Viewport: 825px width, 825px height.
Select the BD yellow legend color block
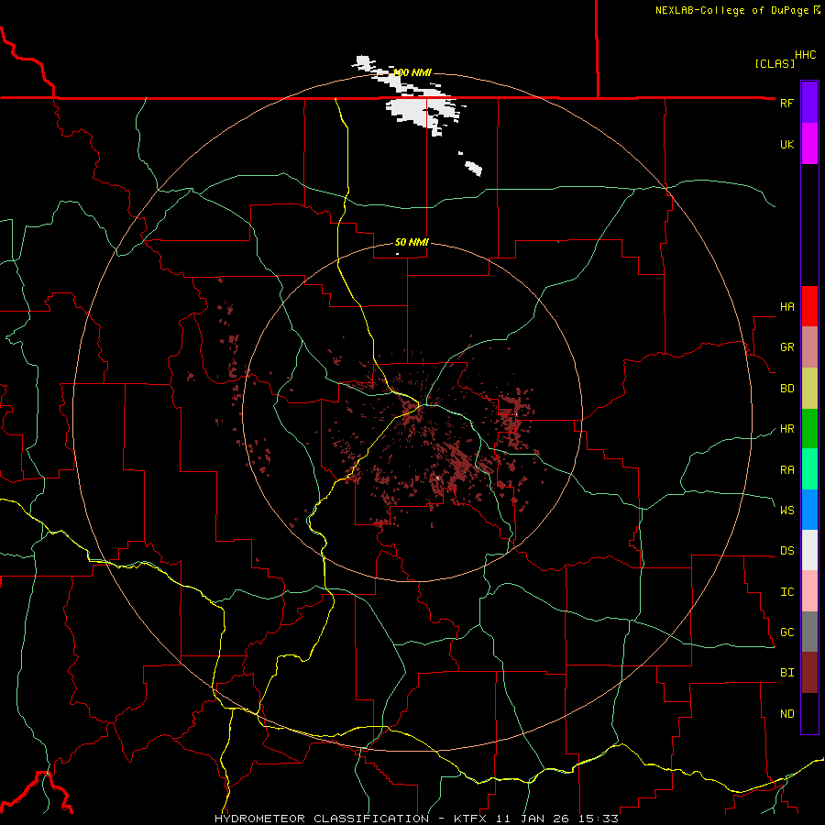tap(809, 388)
